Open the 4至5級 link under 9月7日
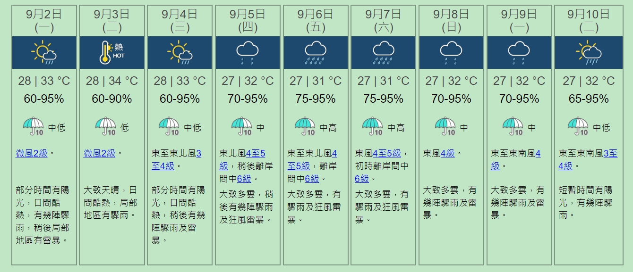 point(386,153)
